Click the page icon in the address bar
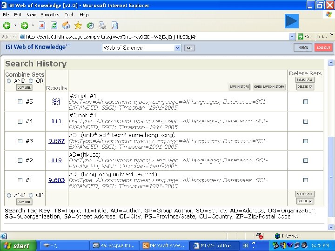Screen dimensions: 335x251 (22, 37)
